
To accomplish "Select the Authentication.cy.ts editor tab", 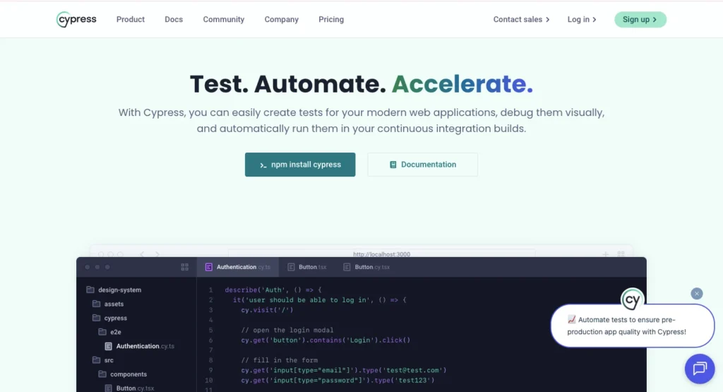I will [x=238, y=267].
